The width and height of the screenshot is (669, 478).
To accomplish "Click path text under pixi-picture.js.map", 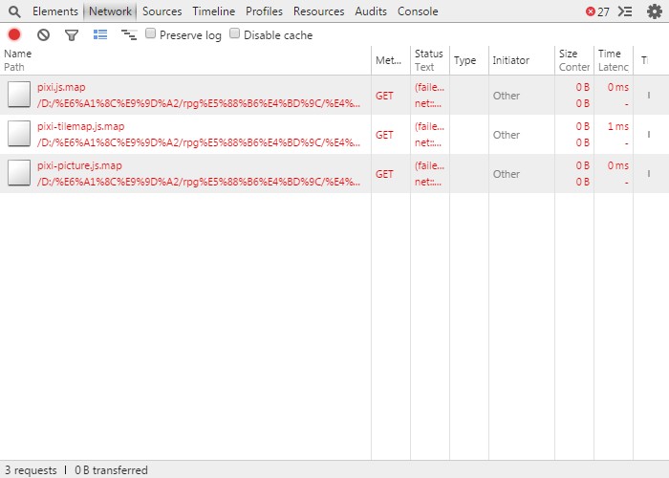I will point(199,182).
